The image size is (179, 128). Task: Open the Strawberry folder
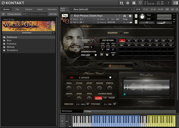pos(29,50)
